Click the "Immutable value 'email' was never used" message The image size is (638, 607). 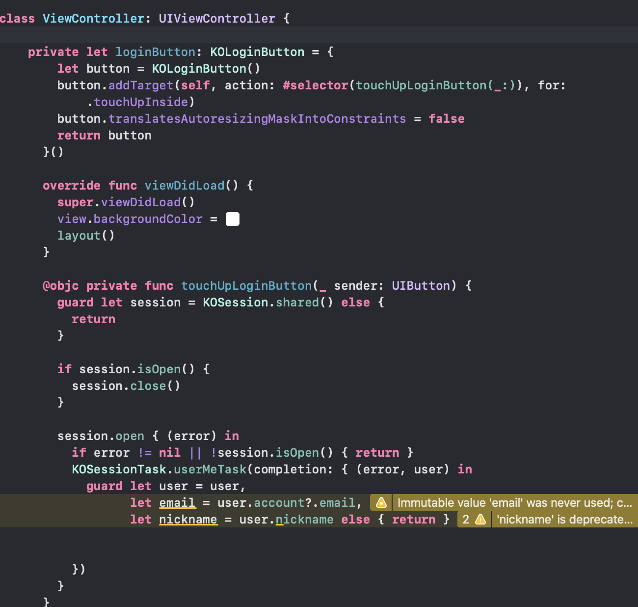[514, 503]
